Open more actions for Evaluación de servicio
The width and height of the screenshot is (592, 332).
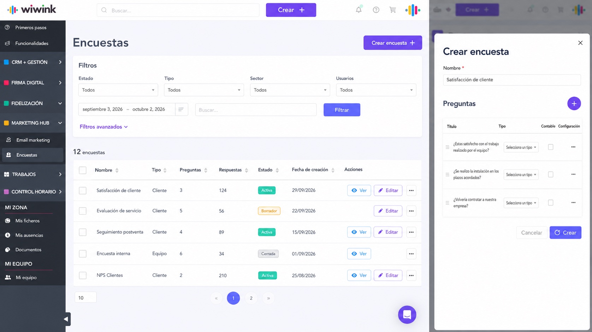click(x=411, y=211)
